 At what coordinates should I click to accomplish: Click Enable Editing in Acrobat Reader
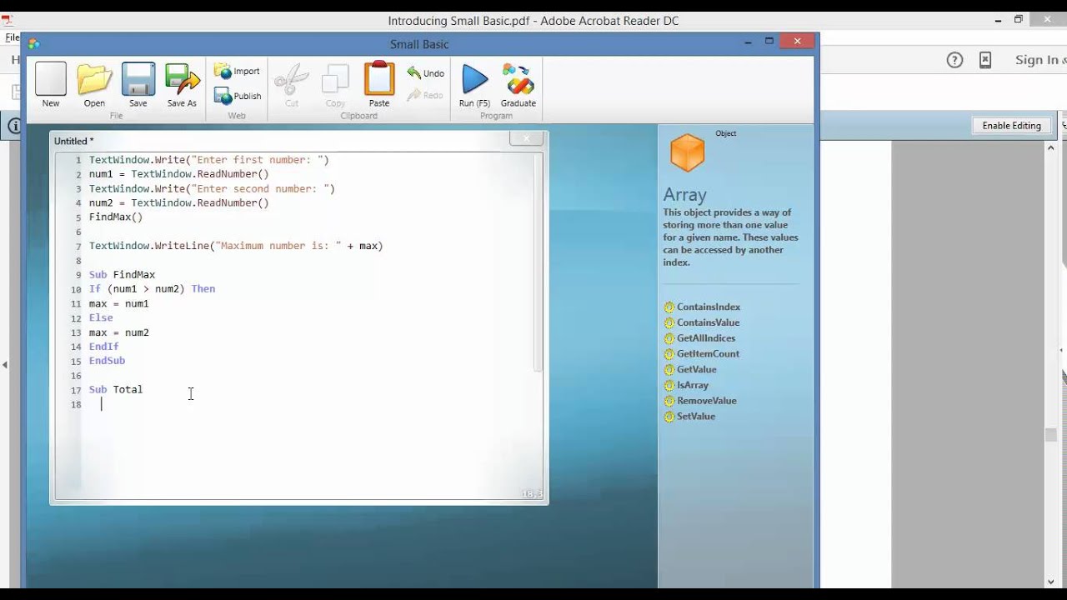tap(1011, 126)
